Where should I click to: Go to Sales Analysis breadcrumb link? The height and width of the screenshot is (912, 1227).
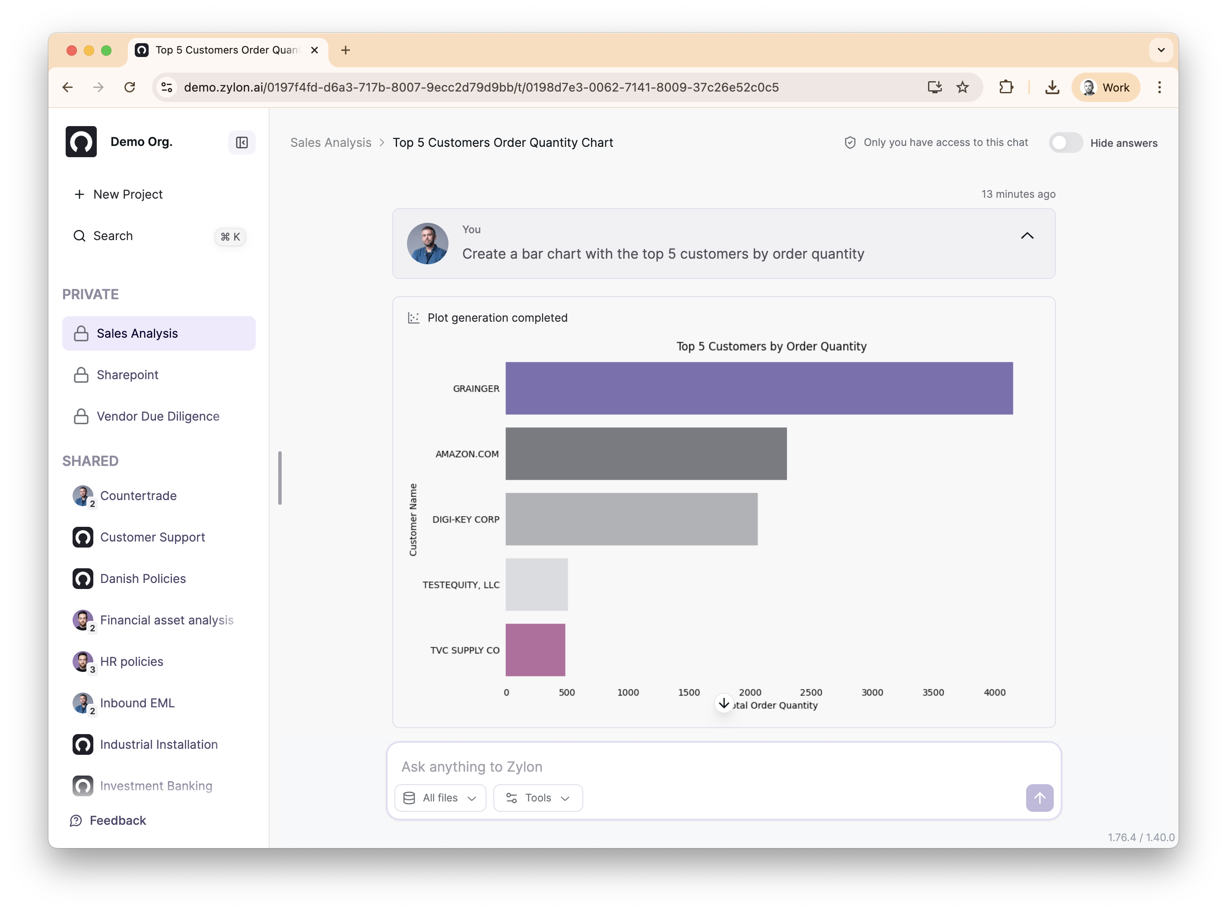pyautogui.click(x=331, y=142)
